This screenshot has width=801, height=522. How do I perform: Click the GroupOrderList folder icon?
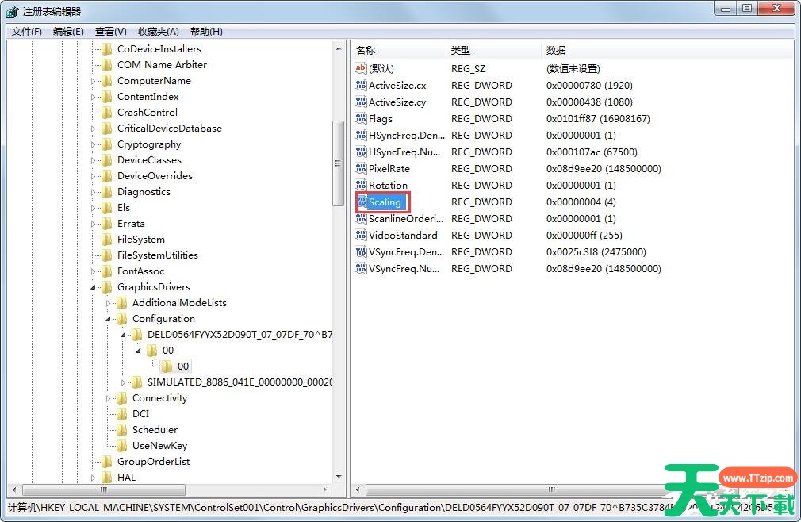click(107, 461)
